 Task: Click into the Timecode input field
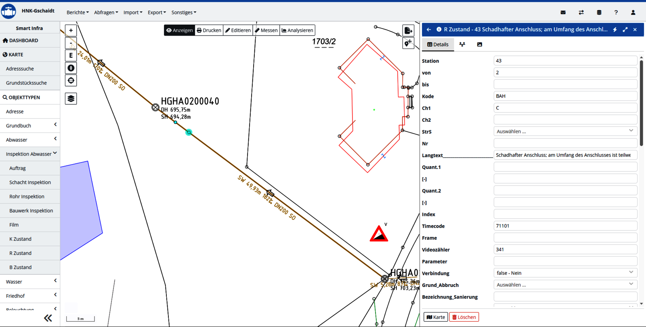(x=565, y=226)
